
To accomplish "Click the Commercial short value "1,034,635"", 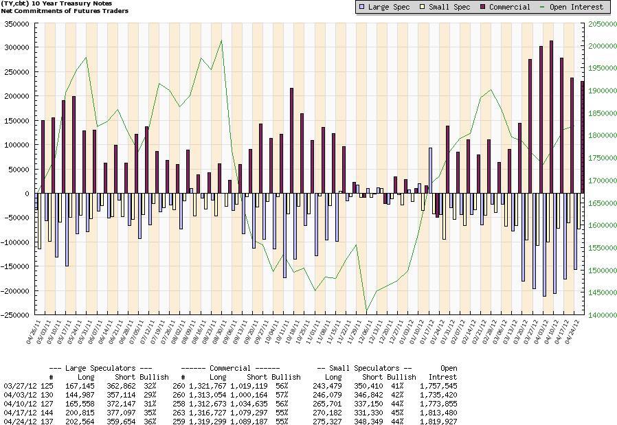I will pos(249,404).
